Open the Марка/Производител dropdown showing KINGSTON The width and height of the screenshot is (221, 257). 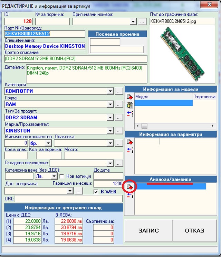(x=110, y=131)
